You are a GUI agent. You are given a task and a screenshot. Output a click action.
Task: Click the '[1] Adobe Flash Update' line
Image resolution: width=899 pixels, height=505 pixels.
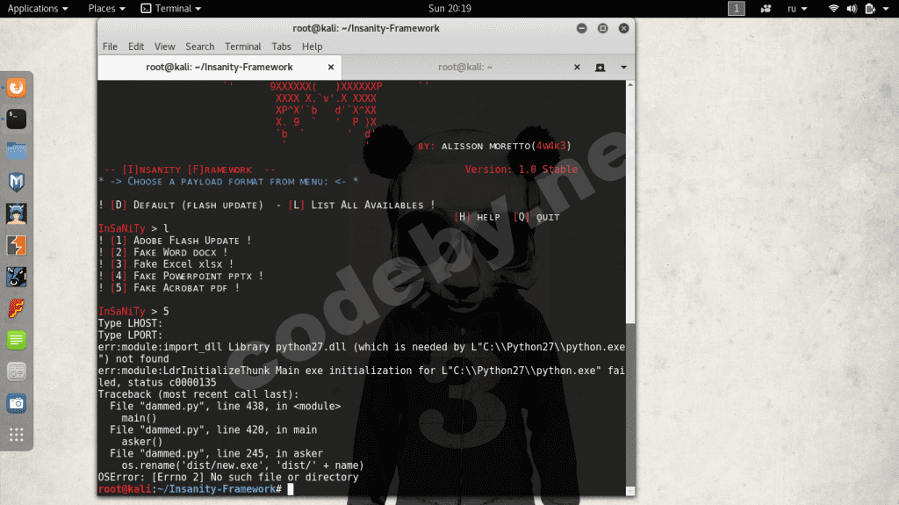[x=175, y=241]
